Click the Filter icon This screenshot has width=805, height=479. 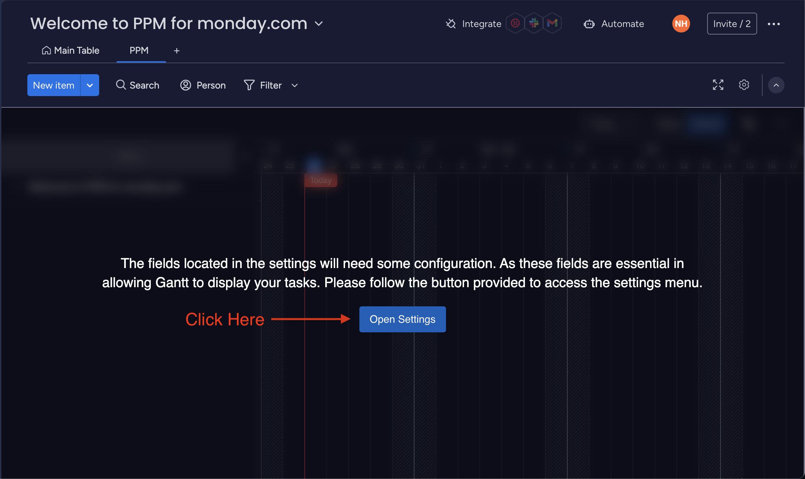(x=249, y=85)
